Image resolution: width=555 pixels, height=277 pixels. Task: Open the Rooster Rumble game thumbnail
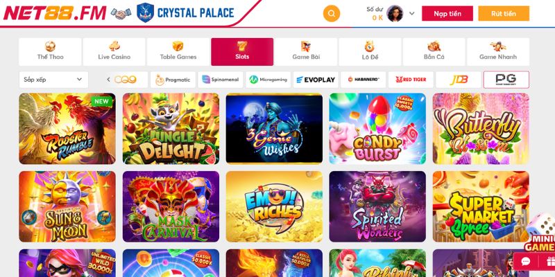point(67,129)
